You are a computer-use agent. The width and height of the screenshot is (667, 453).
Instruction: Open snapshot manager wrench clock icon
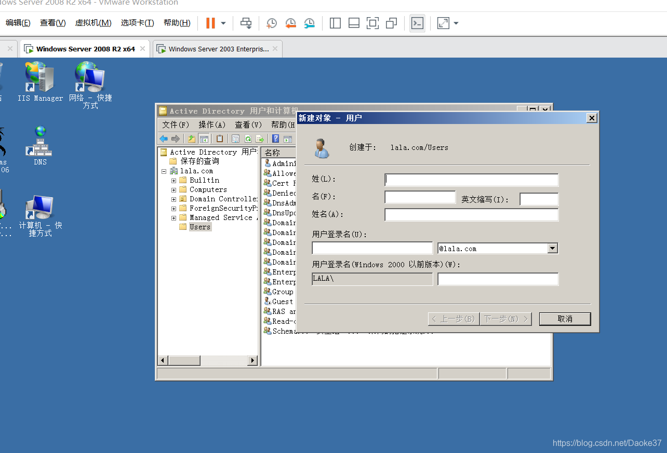[310, 23]
